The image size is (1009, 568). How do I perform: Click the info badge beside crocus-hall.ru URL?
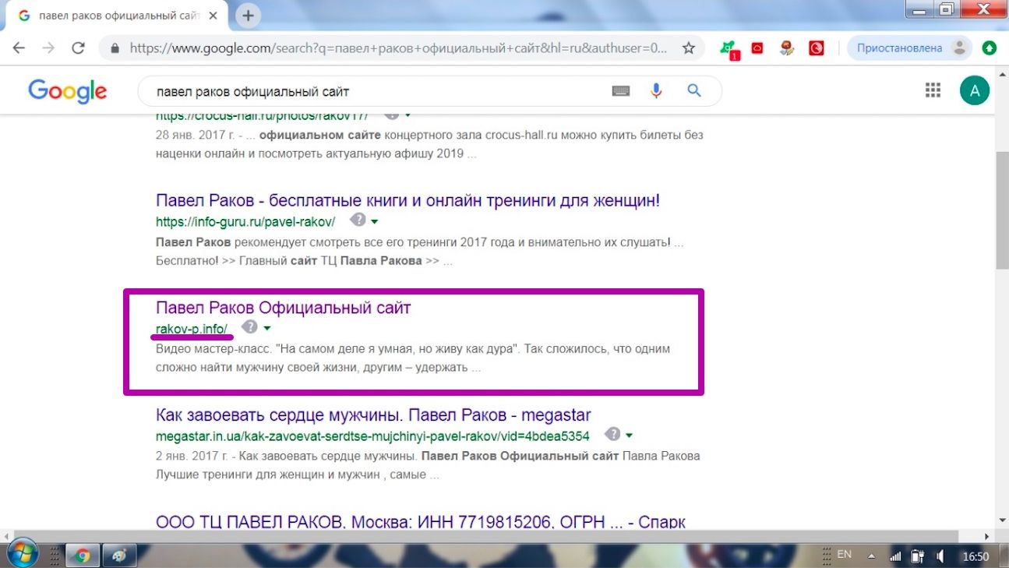pos(392,114)
